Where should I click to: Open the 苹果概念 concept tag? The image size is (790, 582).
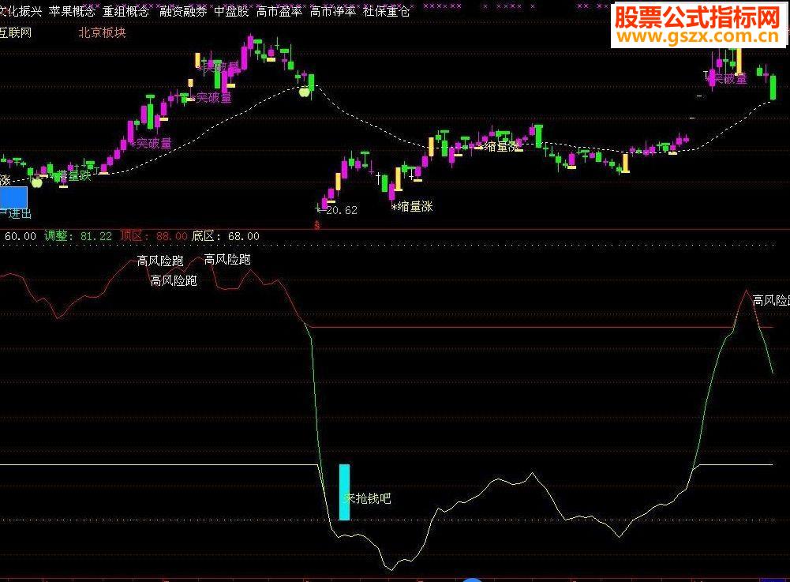click(x=72, y=11)
